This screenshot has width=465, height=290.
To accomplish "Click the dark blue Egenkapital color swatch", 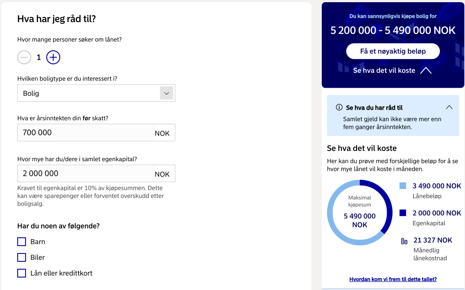I will tap(403, 213).
